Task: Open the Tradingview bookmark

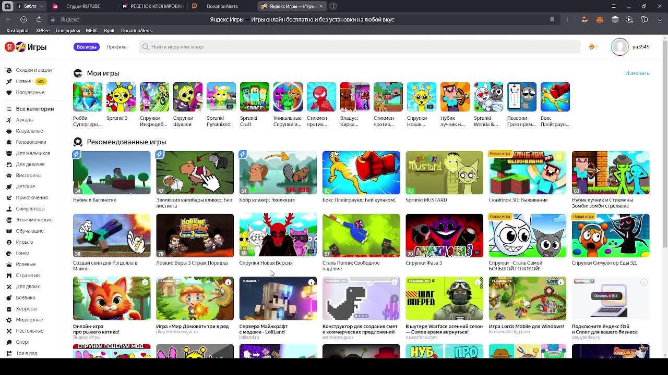Action: click(x=67, y=31)
